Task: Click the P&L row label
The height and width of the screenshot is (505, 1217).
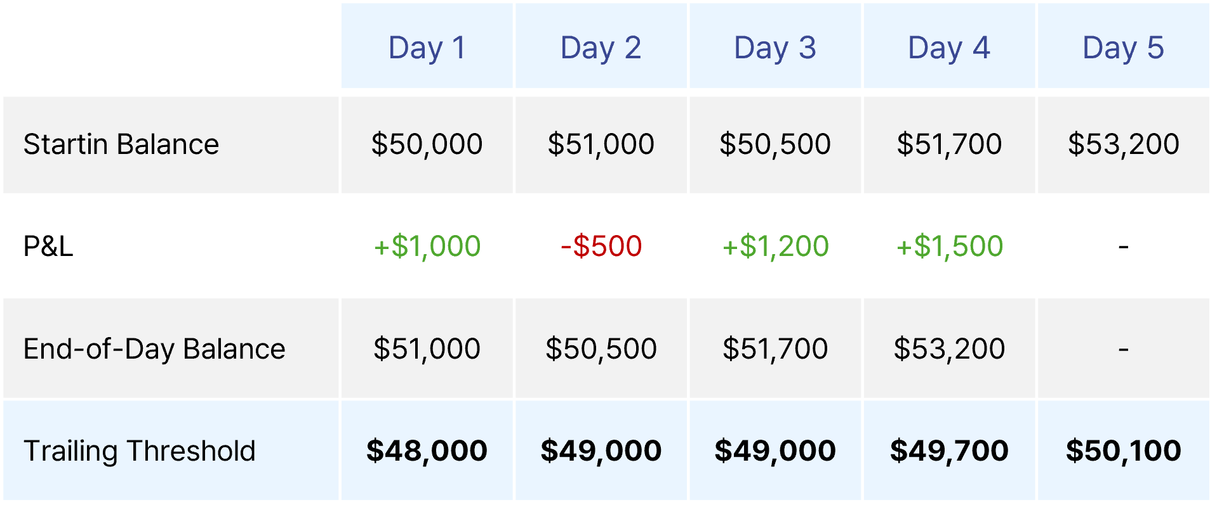Action: pos(48,246)
